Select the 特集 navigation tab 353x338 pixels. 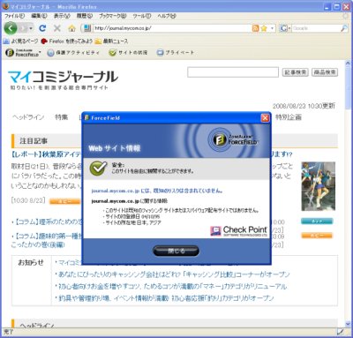(x=61, y=117)
